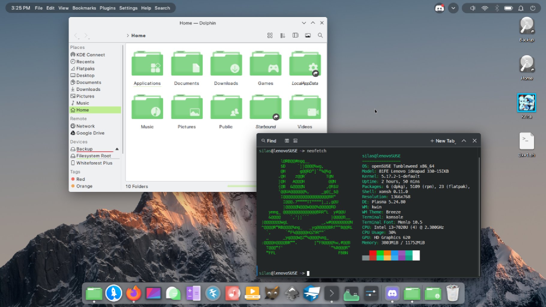The image size is (546, 307).
Task: Split Konsole view left/right
Action: click(x=287, y=141)
